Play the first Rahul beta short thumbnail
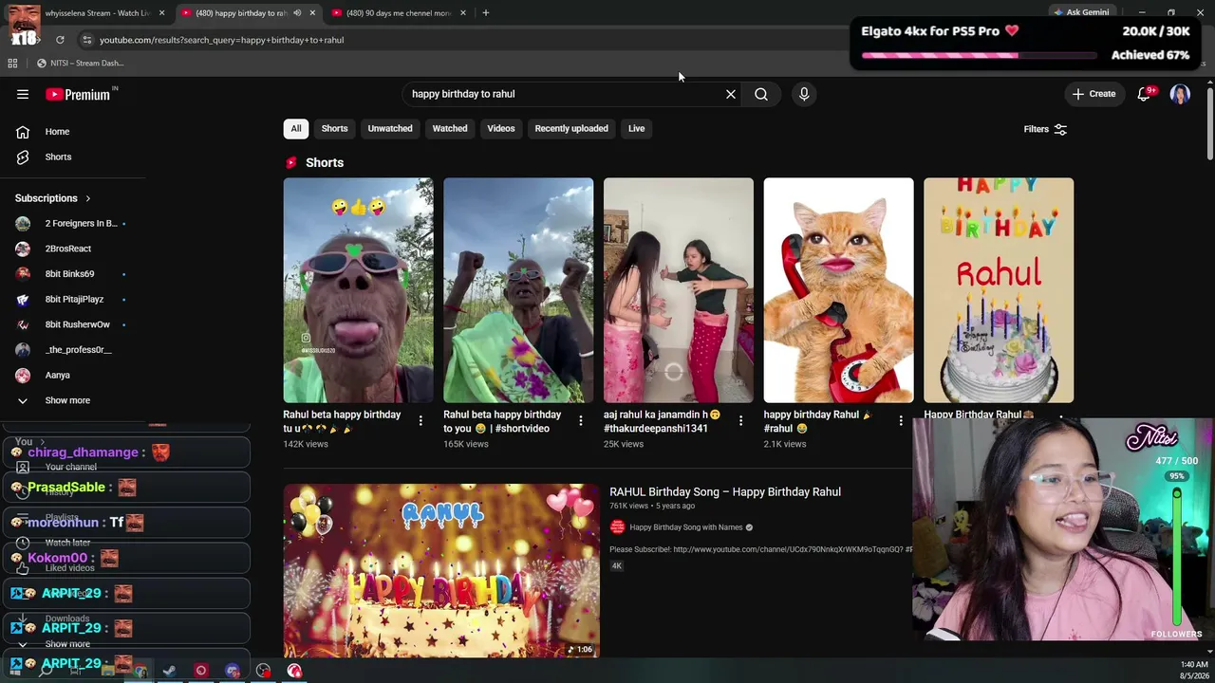This screenshot has width=1215, height=683. point(358,290)
